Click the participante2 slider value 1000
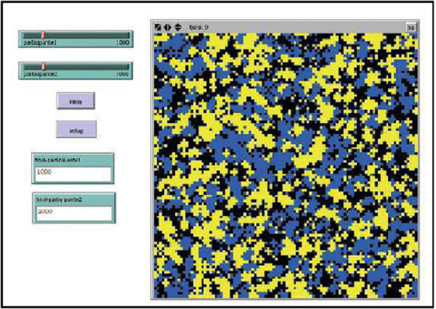 (122, 74)
